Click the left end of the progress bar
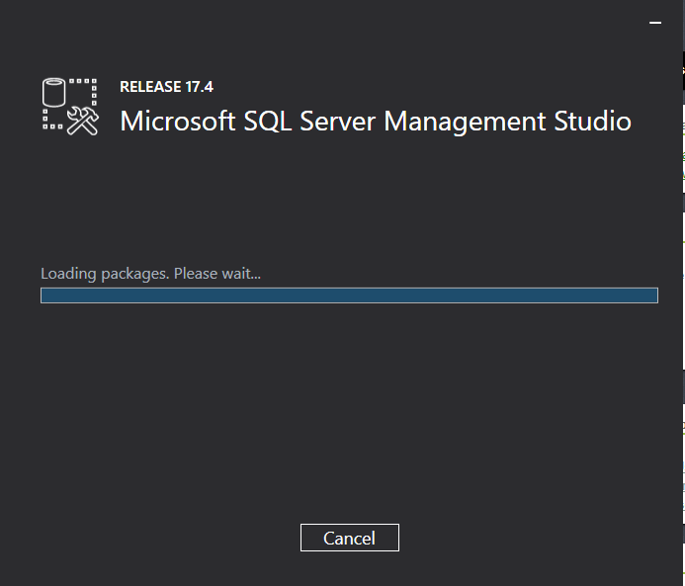This screenshot has width=685, height=586. (43, 295)
